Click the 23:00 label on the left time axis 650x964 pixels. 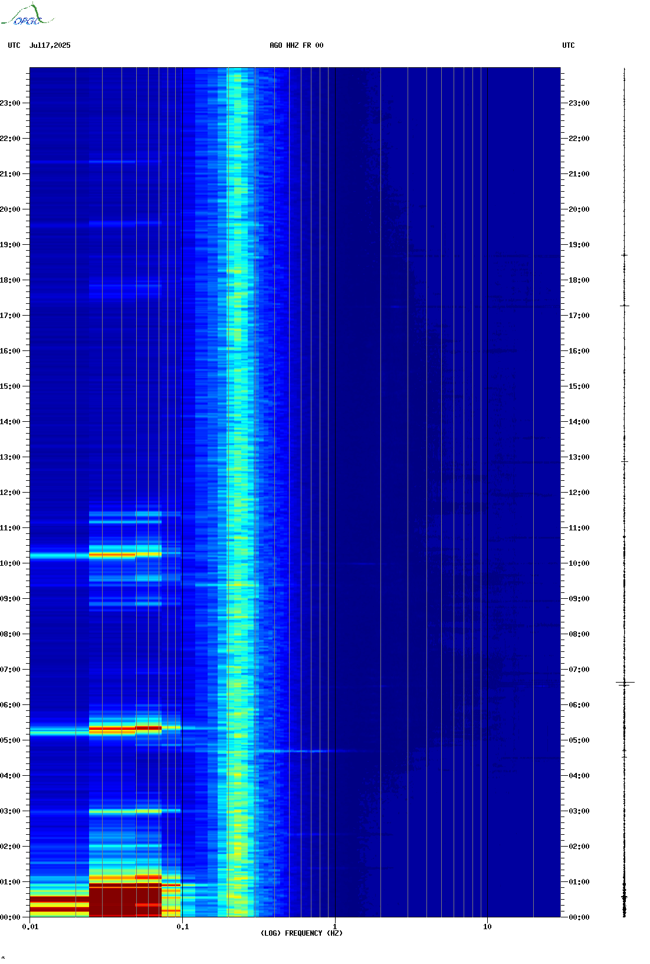coord(10,103)
